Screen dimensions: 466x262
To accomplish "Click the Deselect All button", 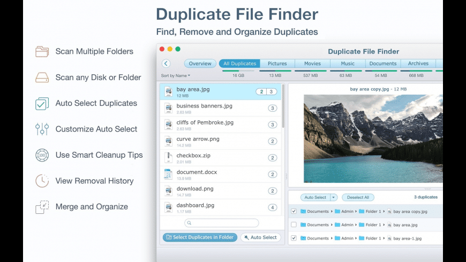I will 358,197.
